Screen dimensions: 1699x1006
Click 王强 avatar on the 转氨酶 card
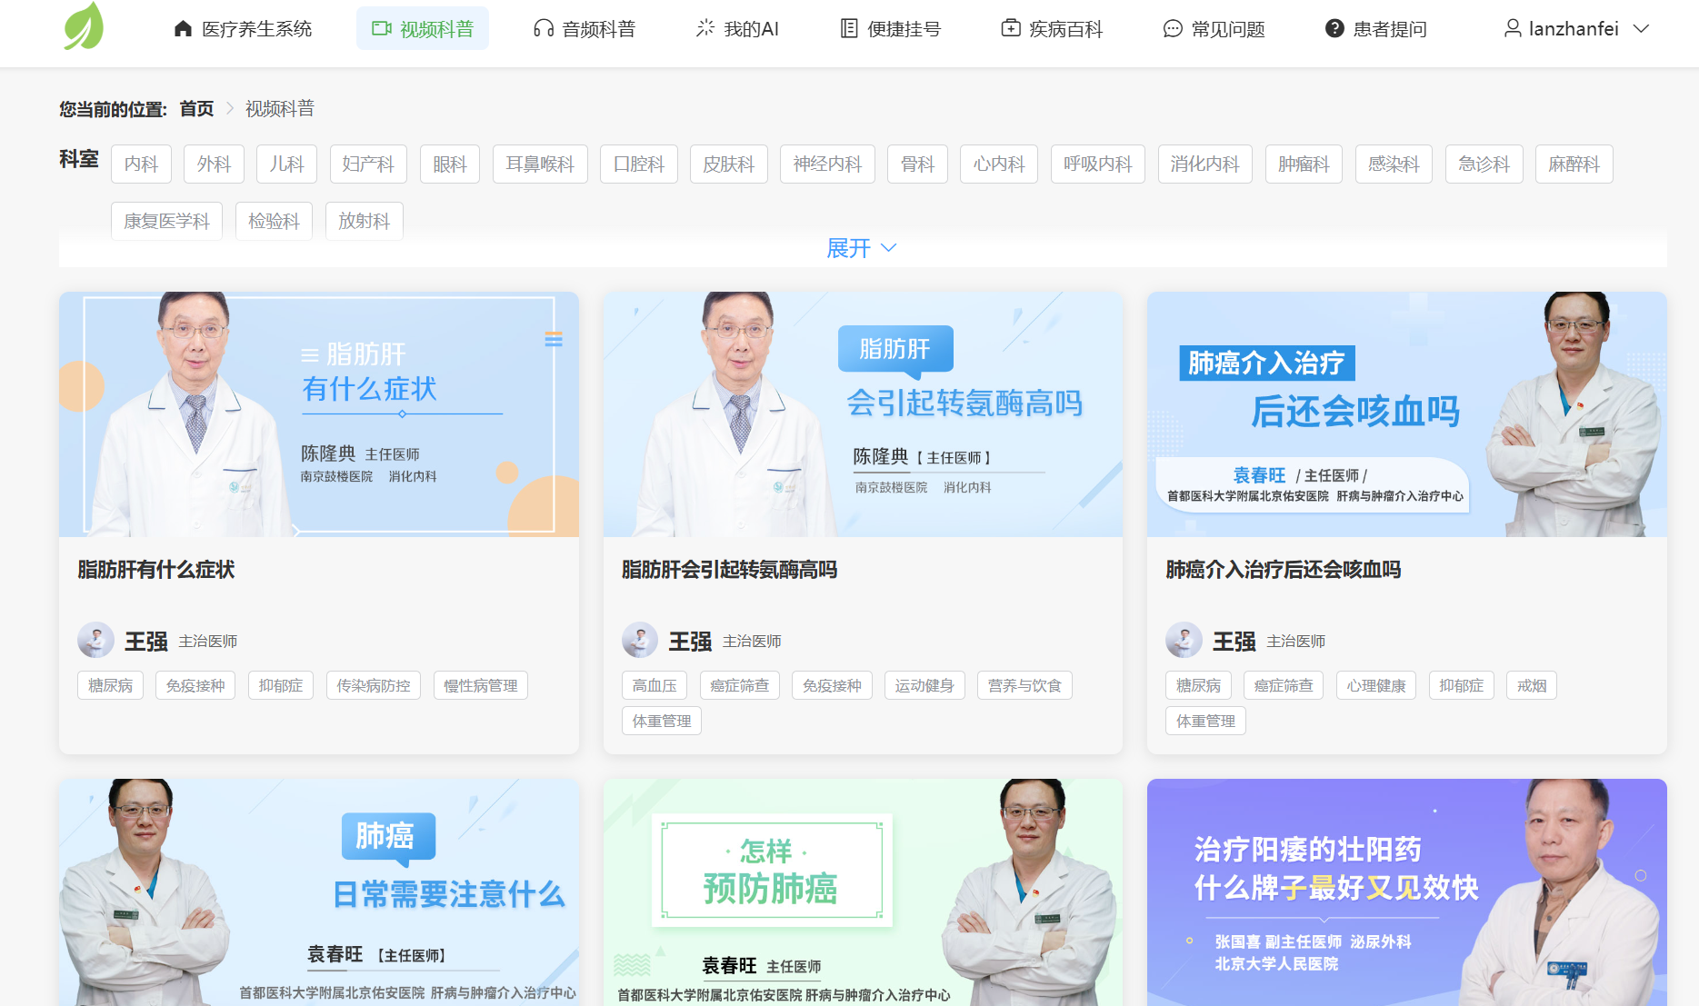(640, 641)
